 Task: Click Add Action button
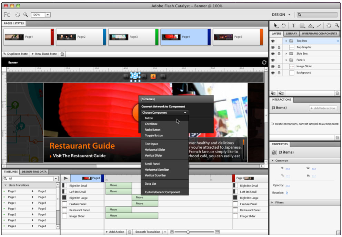pos(115,232)
